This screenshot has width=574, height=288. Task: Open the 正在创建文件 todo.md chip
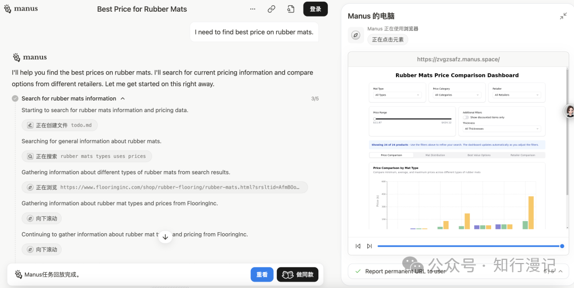(x=60, y=125)
